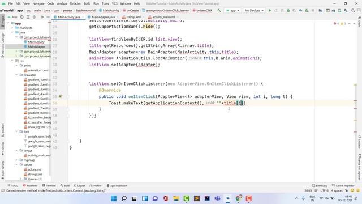This screenshot has width=362, height=204.
Task: Select gradient_3.xml in drawable folder
Action: (x=38, y=89)
